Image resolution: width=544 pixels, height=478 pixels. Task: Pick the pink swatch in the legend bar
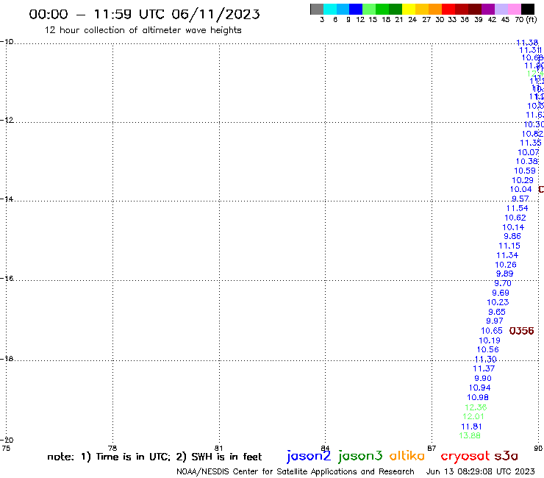515,9
